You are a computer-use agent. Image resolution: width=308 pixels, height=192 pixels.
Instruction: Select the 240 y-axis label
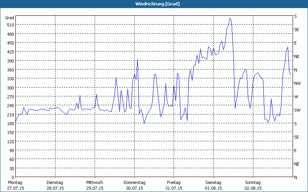pos(10,106)
